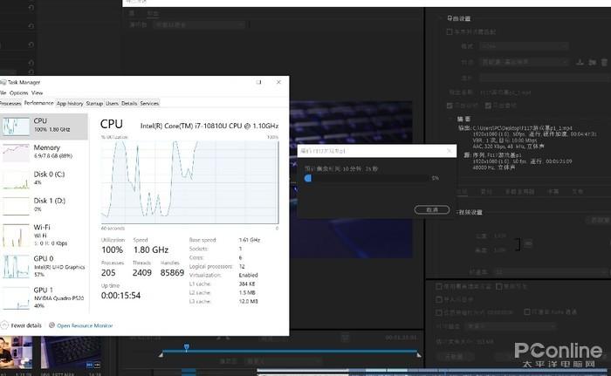Toggle use maximum render quality checkbox
Screen dimensions: 611x376
(439, 286)
